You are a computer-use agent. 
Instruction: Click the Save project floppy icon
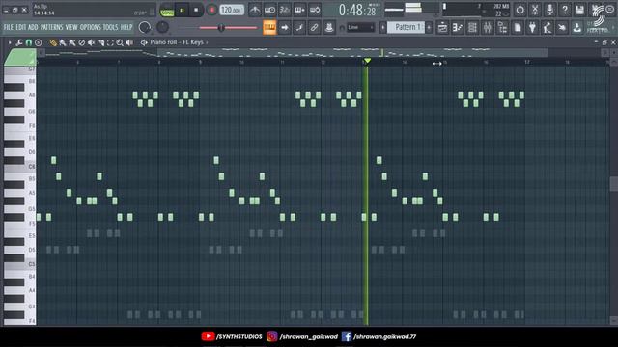[579, 10]
